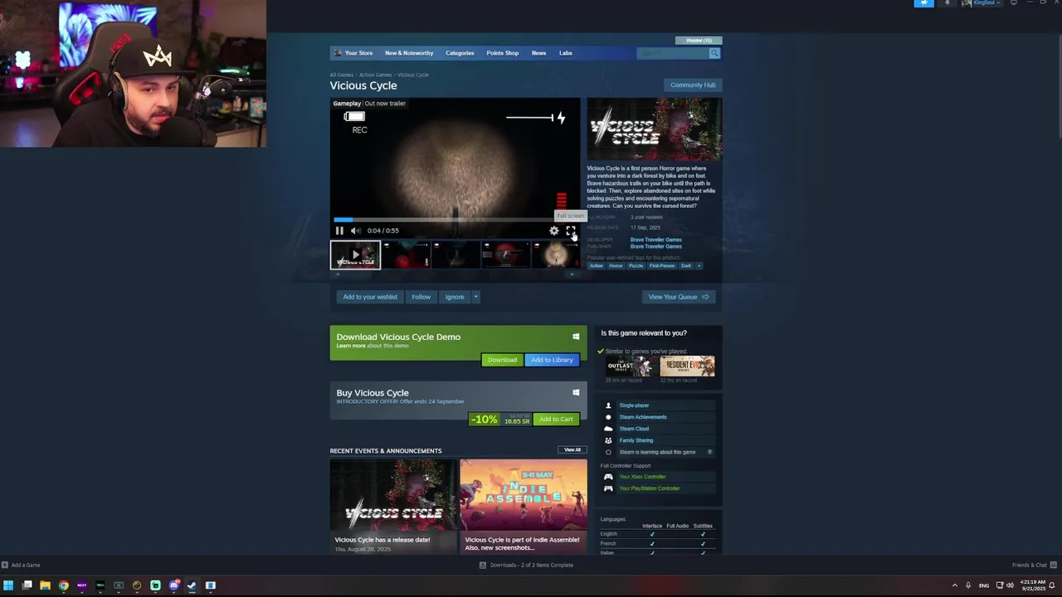Select the second media thumbnail in the strip
The image size is (1062, 597).
(x=406, y=255)
